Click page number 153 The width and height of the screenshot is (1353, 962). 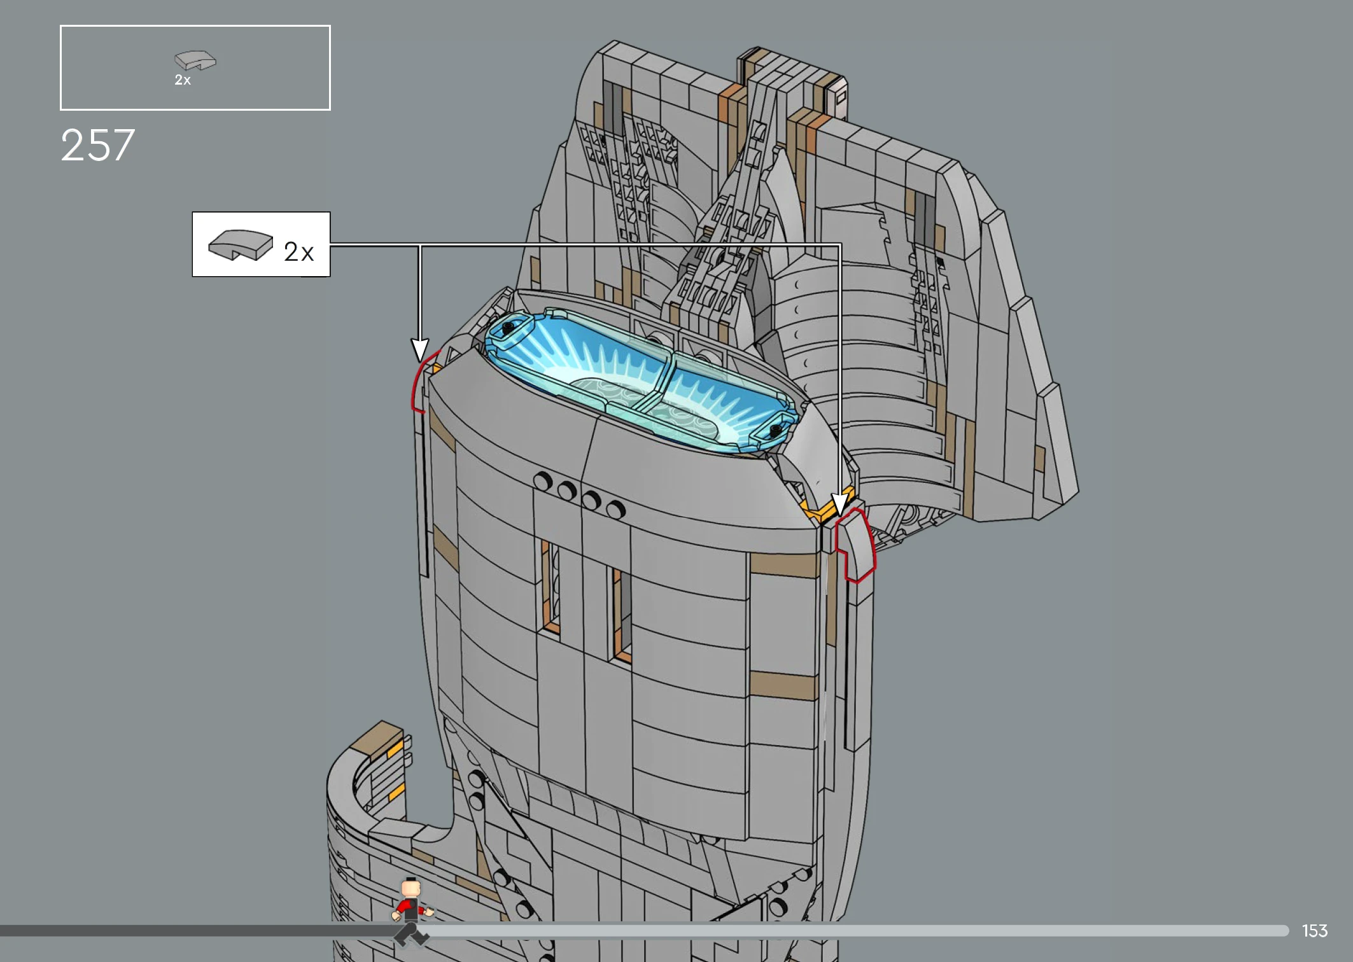[x=1314, y=931]
